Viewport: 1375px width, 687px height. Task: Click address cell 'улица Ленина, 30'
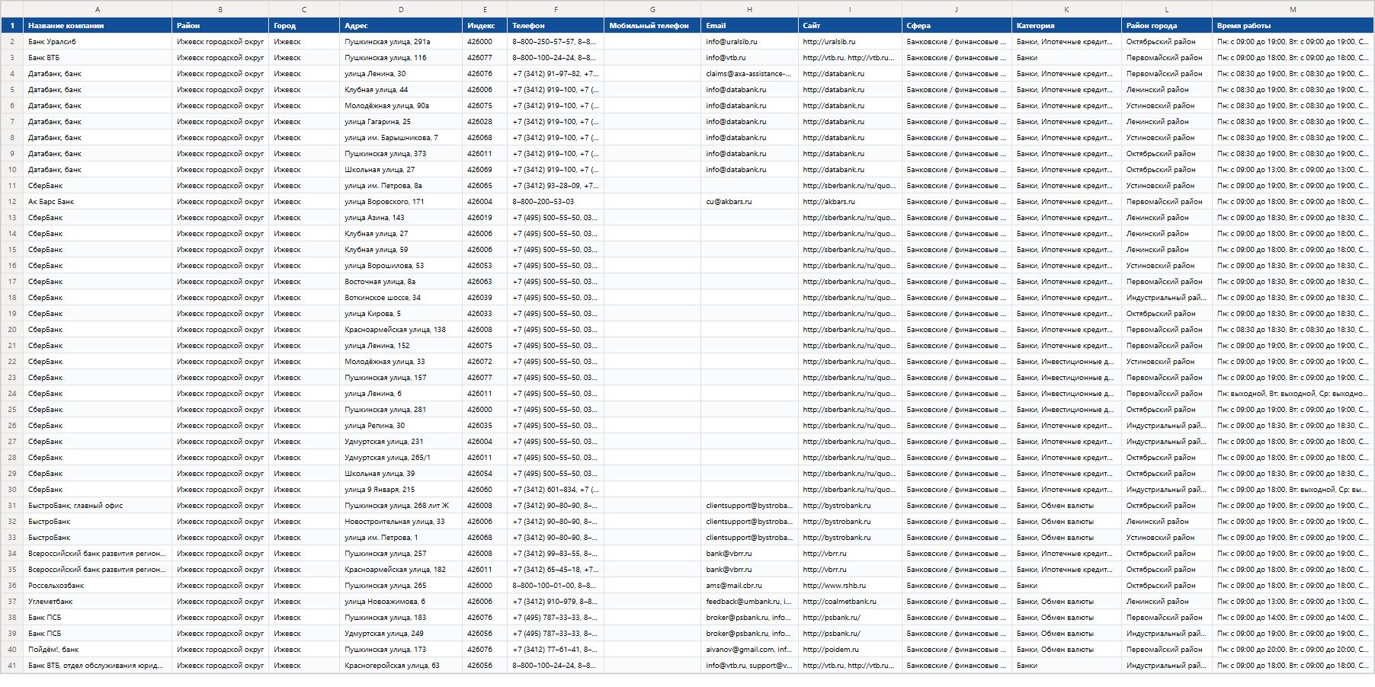401,74
